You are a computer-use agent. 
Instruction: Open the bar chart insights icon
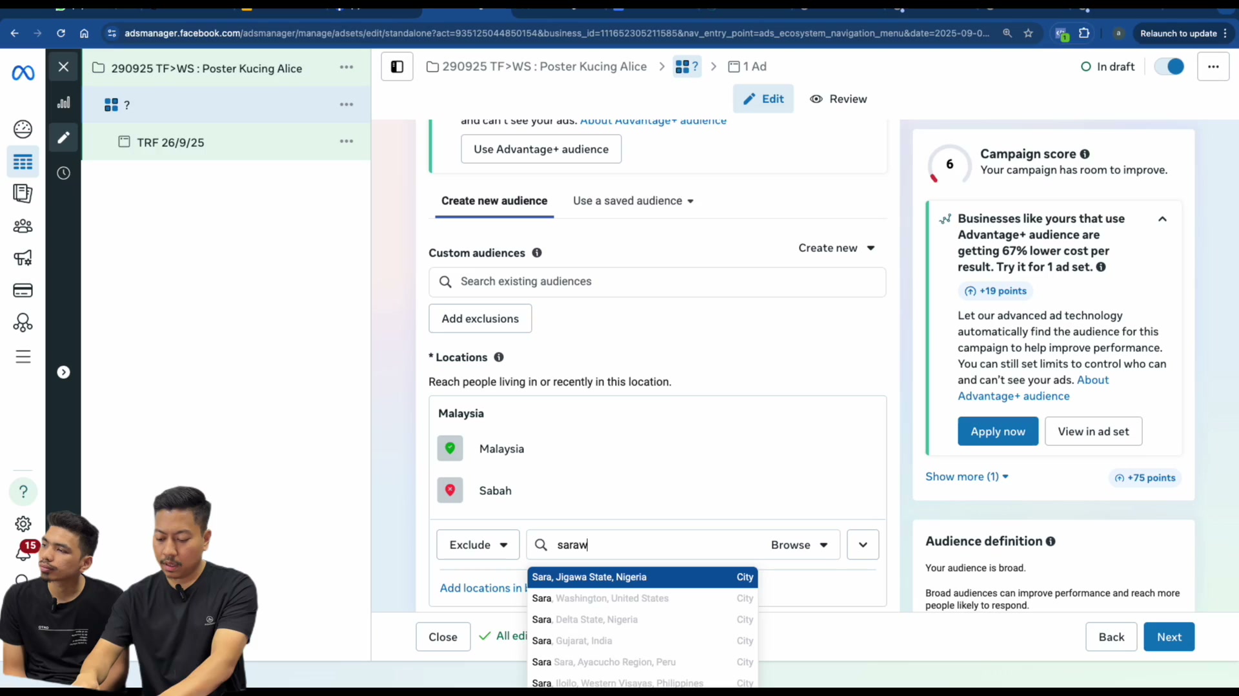coord(63,102)
